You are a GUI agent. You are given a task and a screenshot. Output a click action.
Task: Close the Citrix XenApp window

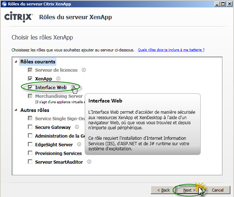click(229, 4)
